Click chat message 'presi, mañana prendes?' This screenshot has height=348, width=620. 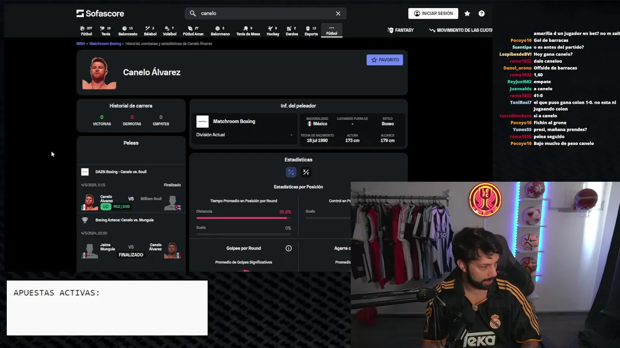point(560,130)
